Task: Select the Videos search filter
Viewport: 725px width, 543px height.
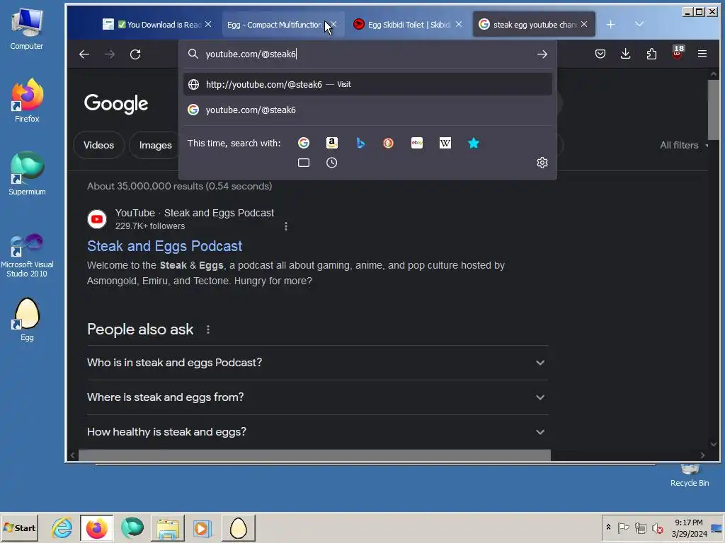Action: (x=98, y=146)
